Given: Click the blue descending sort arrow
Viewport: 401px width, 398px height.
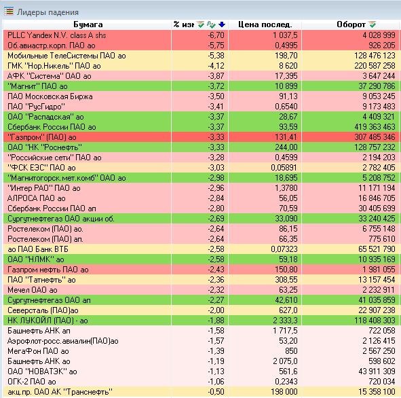Looking at the screenshot, I should 222,24.
